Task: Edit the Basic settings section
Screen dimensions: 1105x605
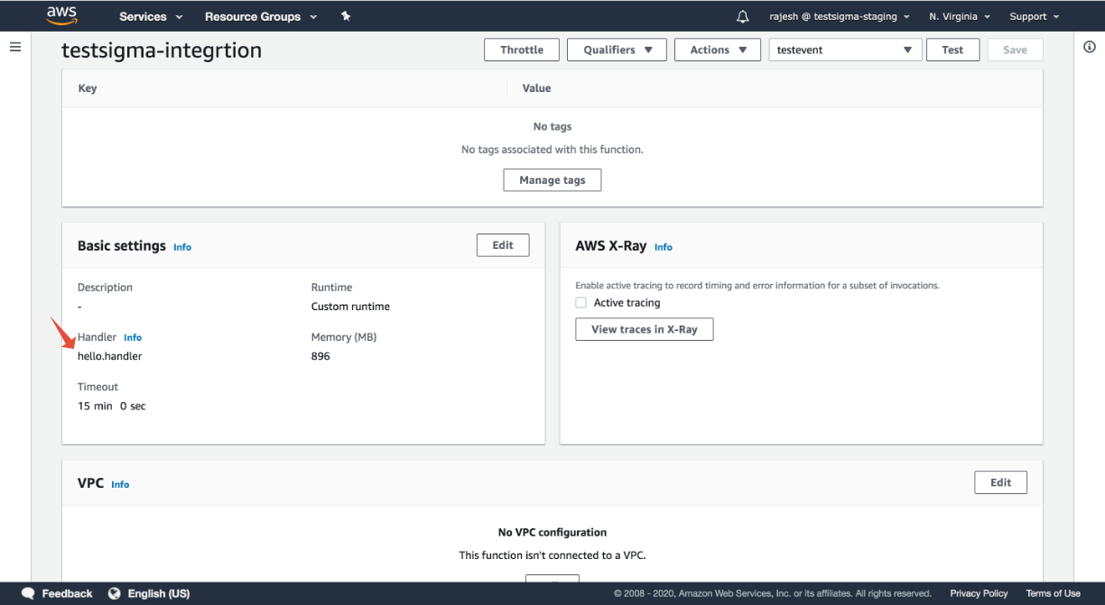Action: click(x=503, y=245)
